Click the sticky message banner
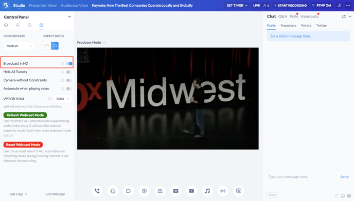The height and width of the screenshot is (201, 354). (x=308, y=36)
